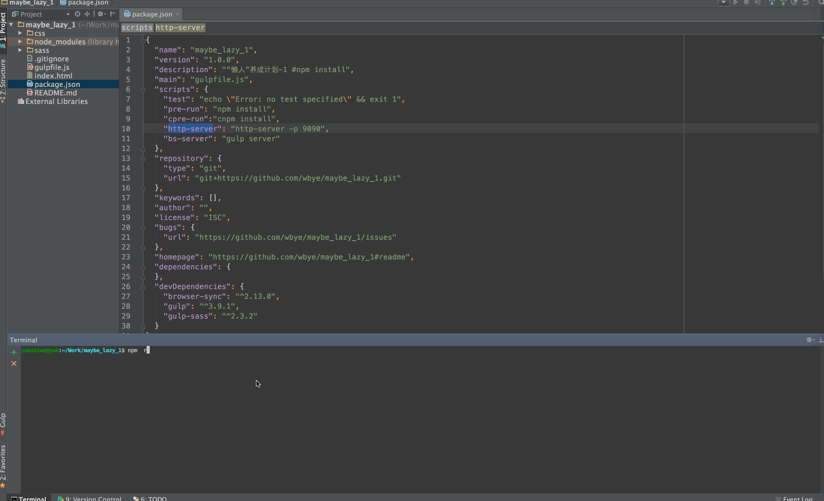Select the .gitignore file

click(48, 59)
